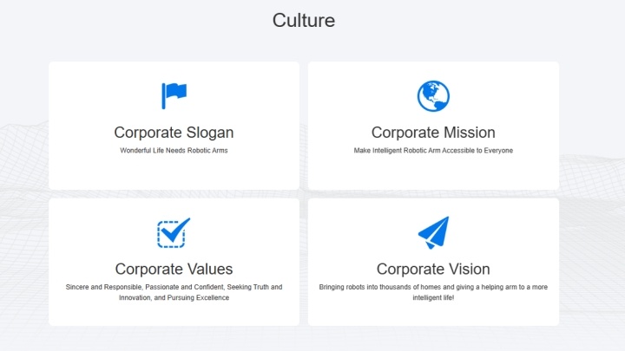Click the paper plane icon

(433, 233)
